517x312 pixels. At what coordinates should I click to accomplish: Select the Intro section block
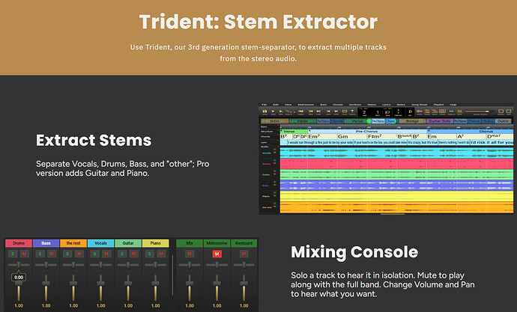click(x=275, y=121)
